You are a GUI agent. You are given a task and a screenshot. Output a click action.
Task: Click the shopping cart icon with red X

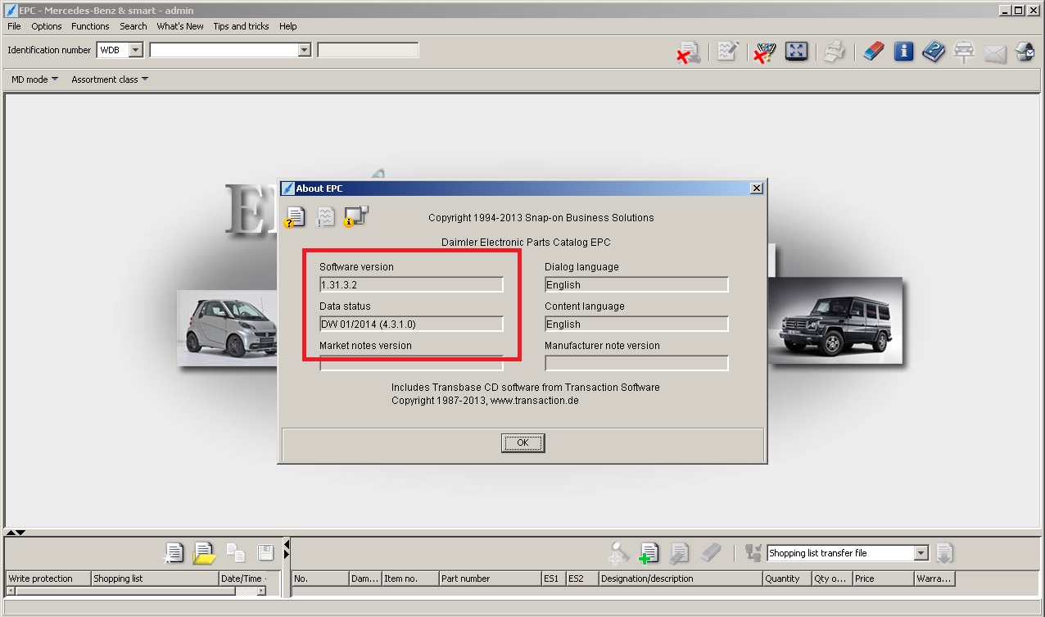click(x=765, y=52)
